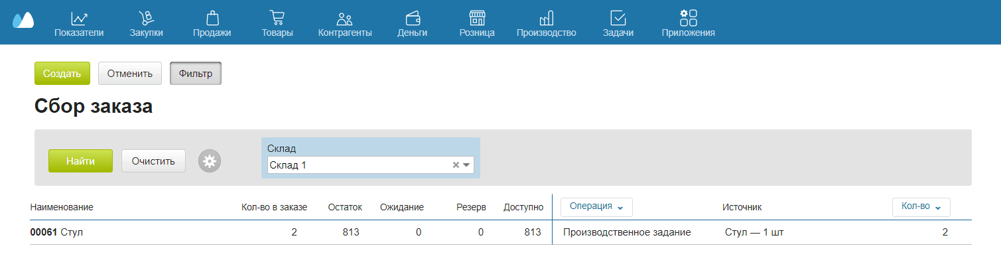Open the Приложения section
The width and height of the screenshot is (1001, 278).
pos(688,24)
